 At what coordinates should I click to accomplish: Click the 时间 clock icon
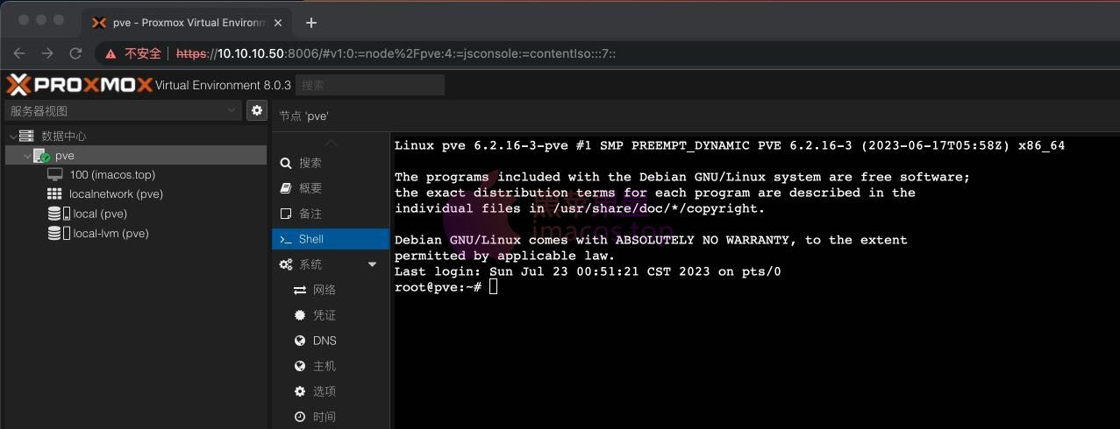click(x=300, y=417)
